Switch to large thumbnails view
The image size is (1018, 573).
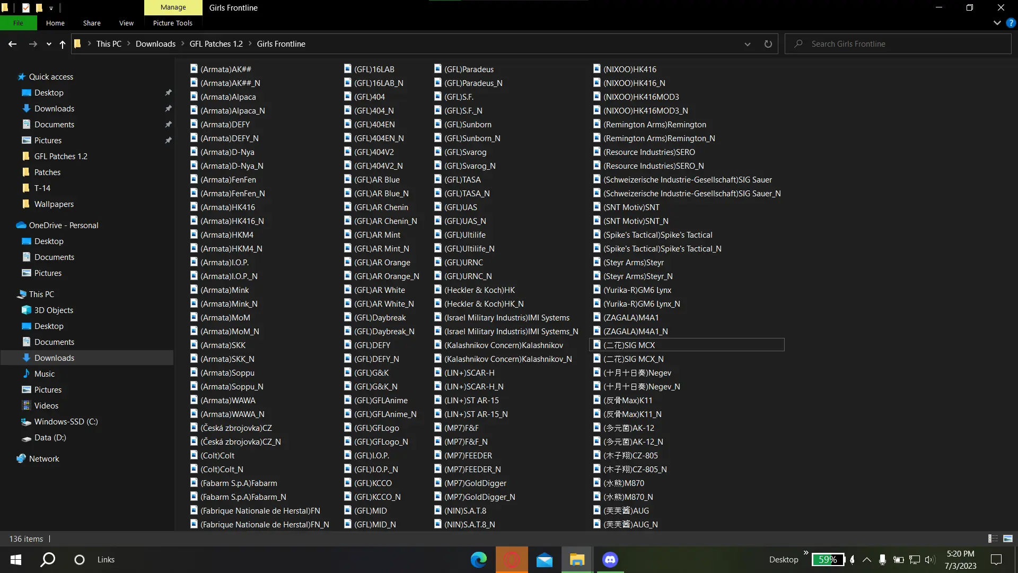(1008, 539)
